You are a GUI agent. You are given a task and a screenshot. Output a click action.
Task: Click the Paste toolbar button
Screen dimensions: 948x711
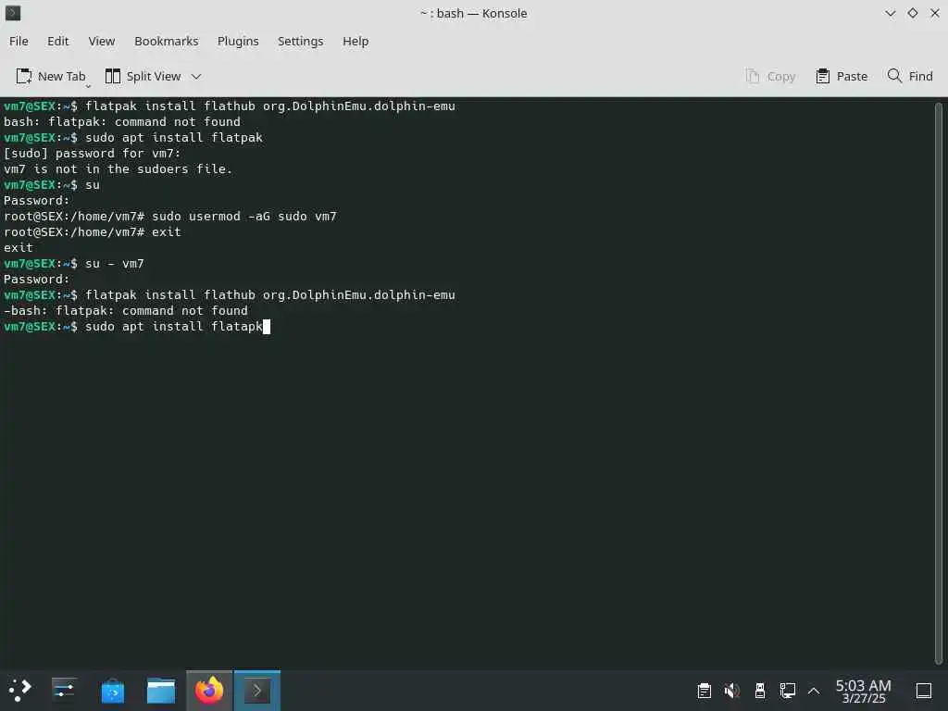pyautogui.click(x=842, y=76)
